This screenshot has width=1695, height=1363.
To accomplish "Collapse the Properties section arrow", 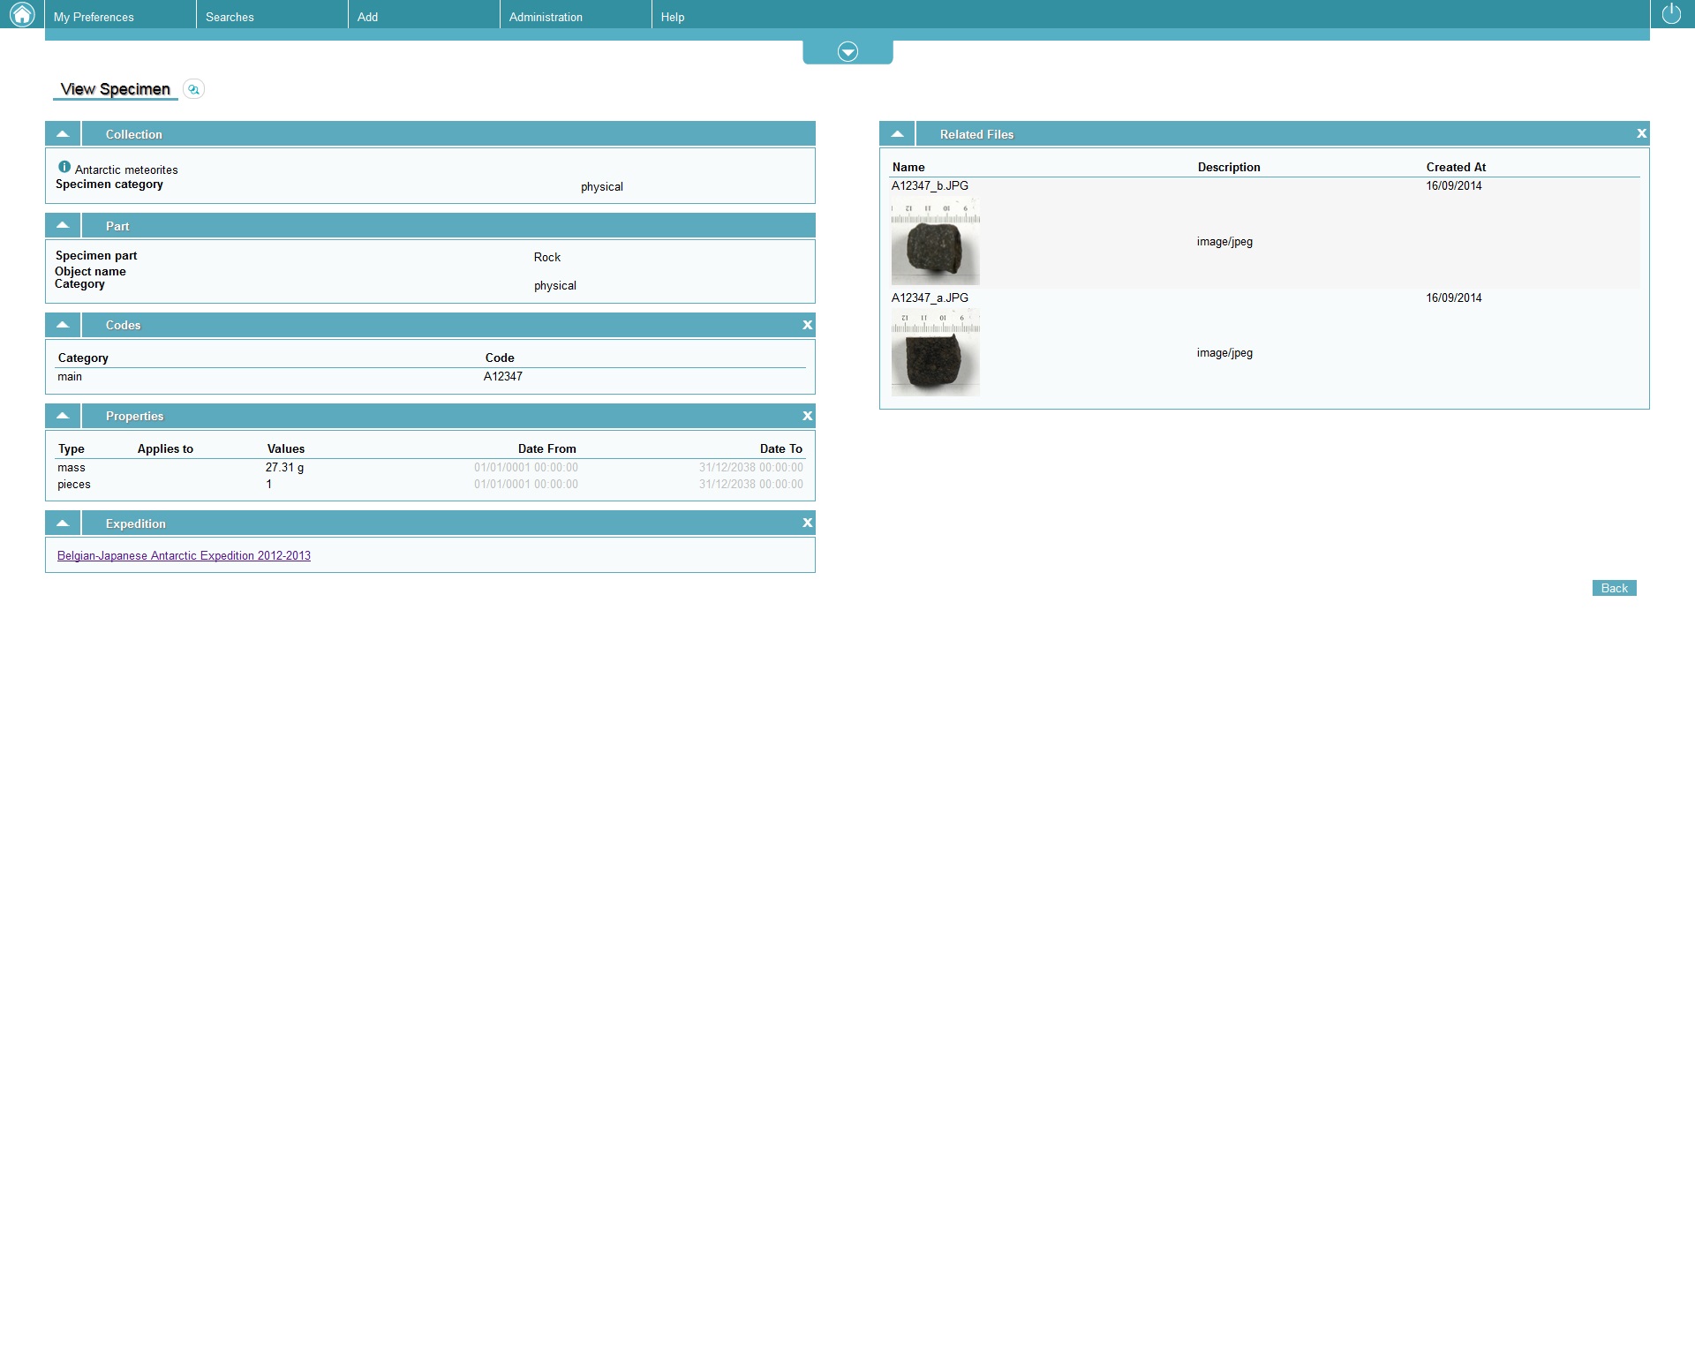I will pyautogui.click(x=63, y=416).
